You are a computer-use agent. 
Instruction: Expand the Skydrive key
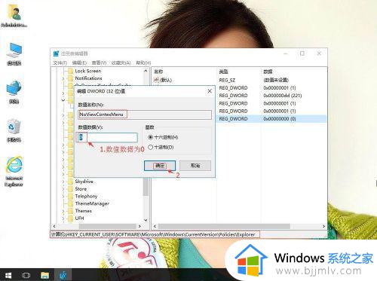pyautogui.click(x=63, y=182)
